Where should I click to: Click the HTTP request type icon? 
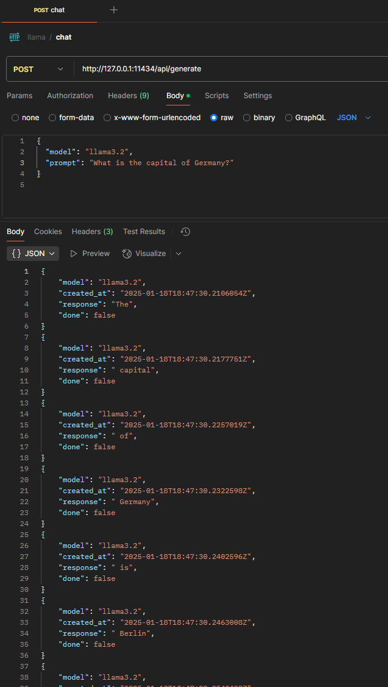pyautogui.click(x=15, y=37)
